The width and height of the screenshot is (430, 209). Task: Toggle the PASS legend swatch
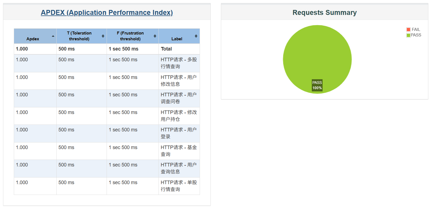click(x=408, y=35)
